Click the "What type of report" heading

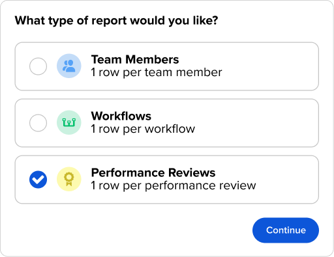(x=116, y=21)
